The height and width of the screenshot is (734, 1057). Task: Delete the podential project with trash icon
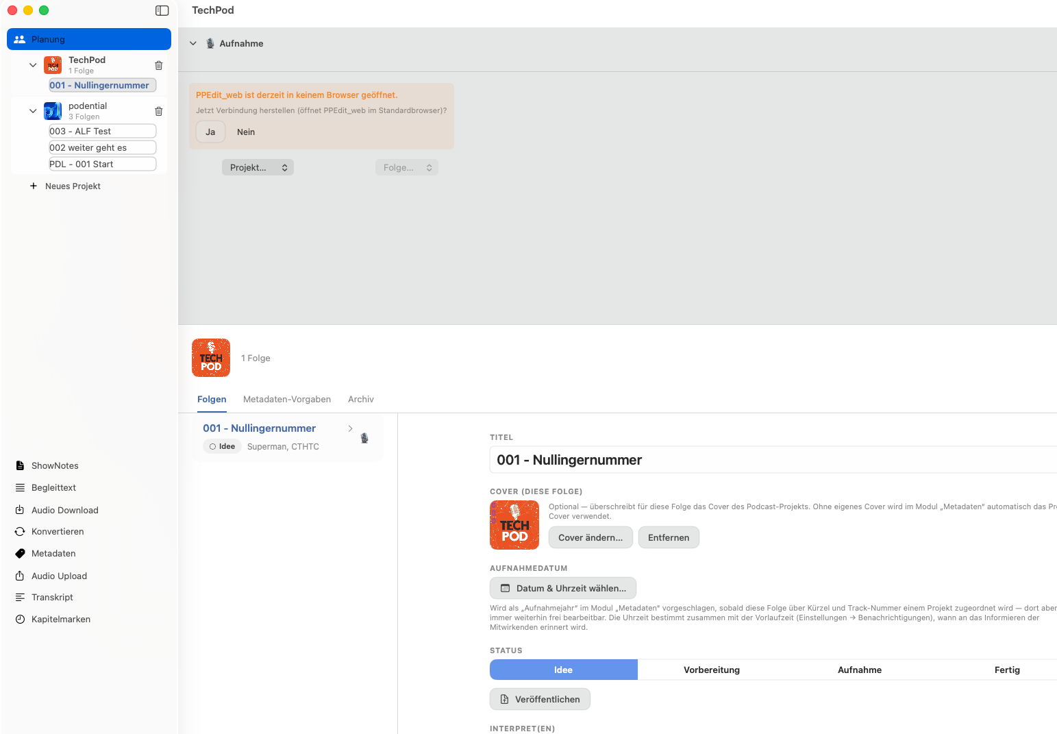[x=159, y=111]
